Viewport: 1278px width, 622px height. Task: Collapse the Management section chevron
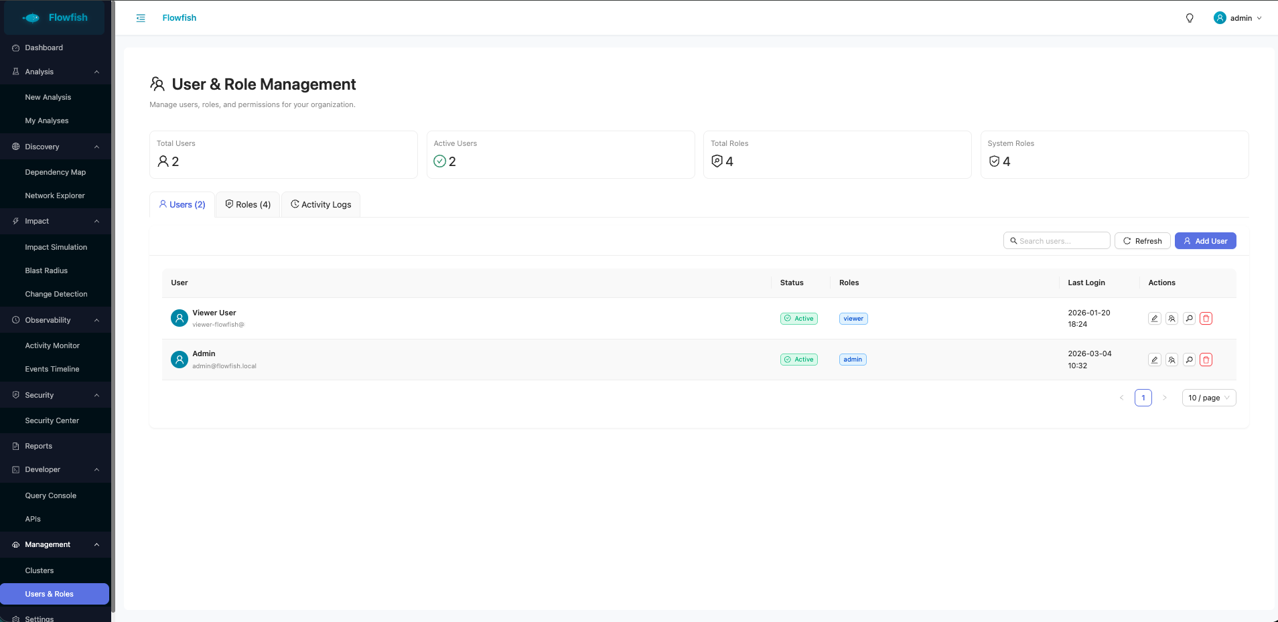click(96, 544)
